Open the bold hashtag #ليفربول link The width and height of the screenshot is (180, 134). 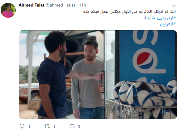point(168,24)
